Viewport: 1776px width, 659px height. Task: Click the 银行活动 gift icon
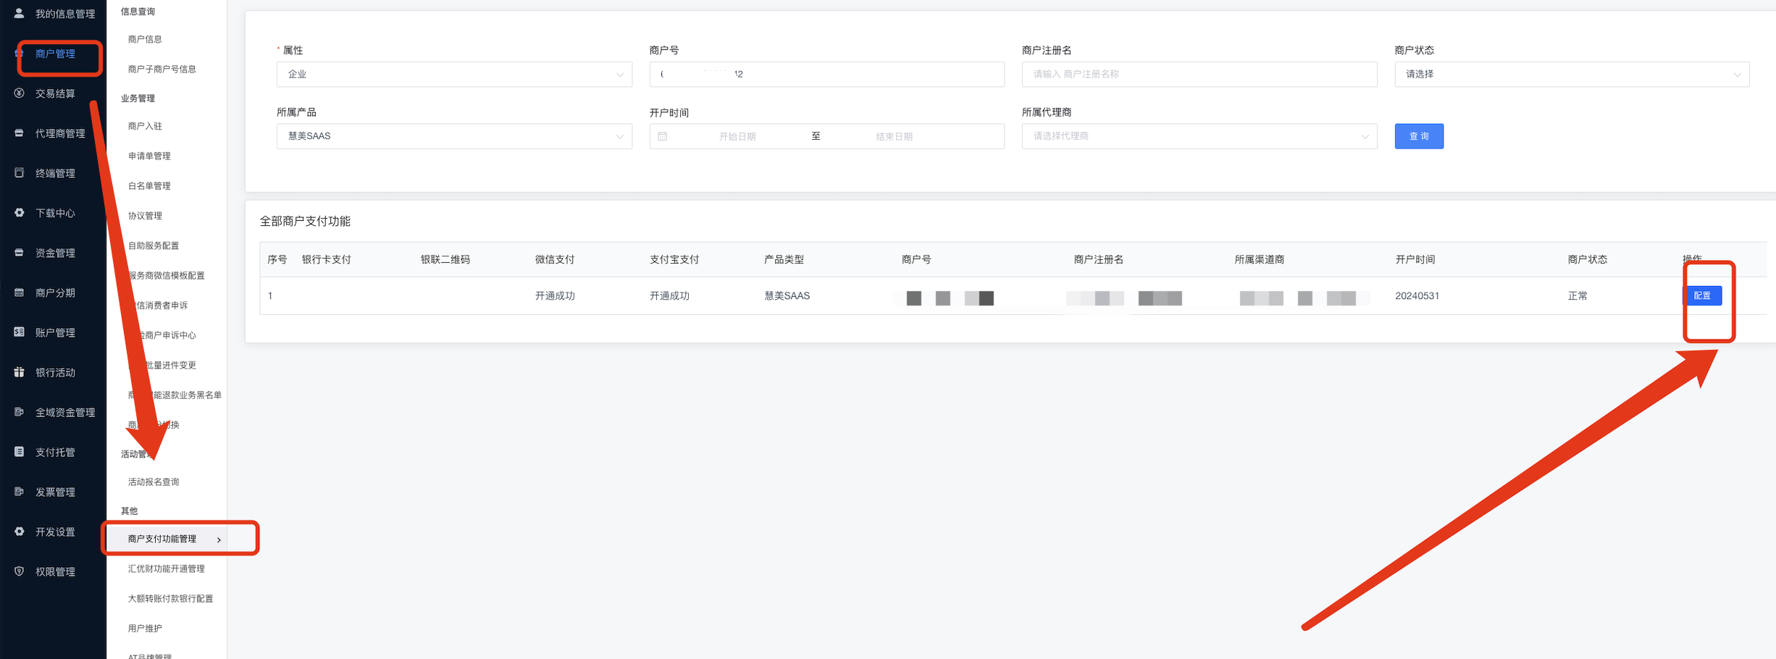tap(20, 372)
